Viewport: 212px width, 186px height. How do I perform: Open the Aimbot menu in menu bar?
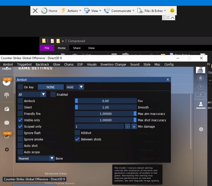[x=8, y=64]
